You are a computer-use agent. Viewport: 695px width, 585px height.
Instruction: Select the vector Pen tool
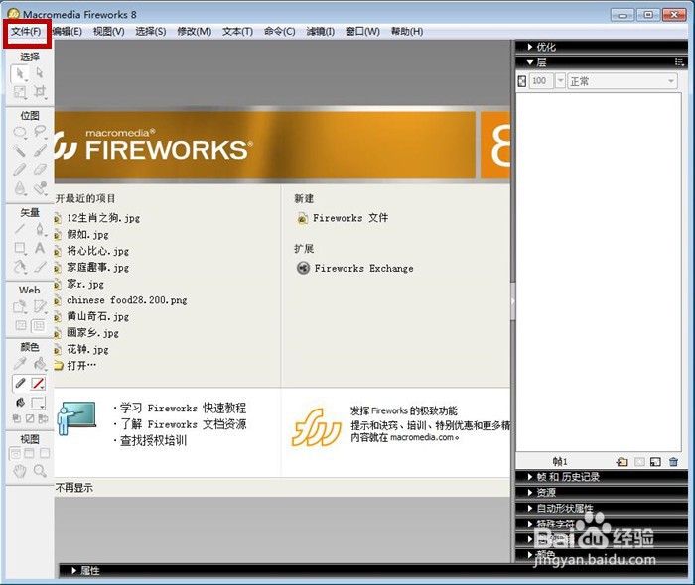click(x=40, y=229)
